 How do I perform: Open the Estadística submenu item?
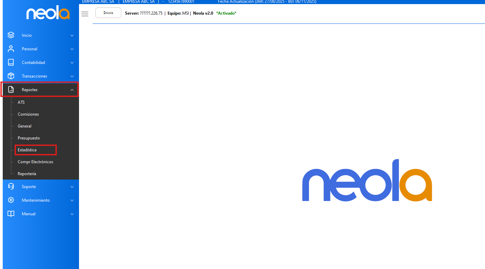[x=27, y=150]
